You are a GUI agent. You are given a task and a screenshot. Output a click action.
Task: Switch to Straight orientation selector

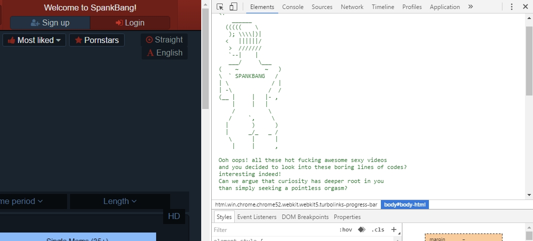coord(164,39)
